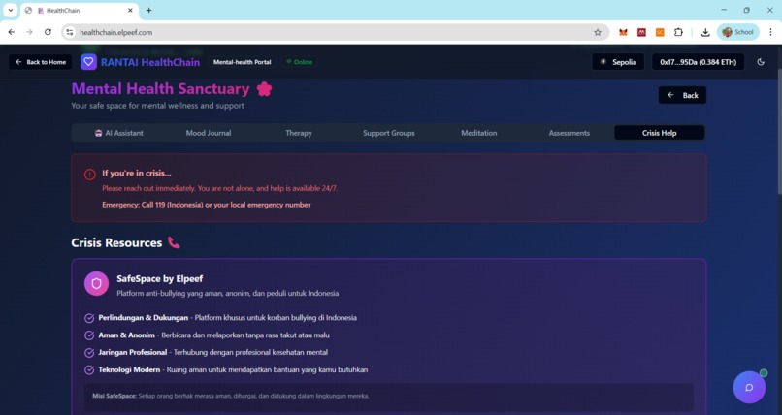The height and width of the screenshot is (415, 782).
Task: Switch to the Mood Journal tab
Action: click(209, 133)
